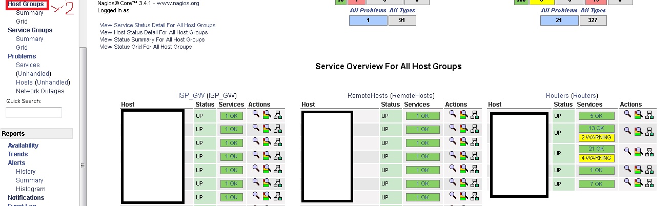Open the Host Groups sidebar link

coord(26,4)
